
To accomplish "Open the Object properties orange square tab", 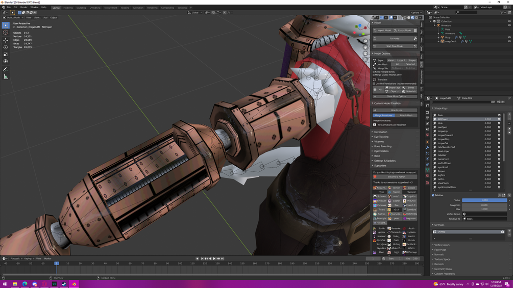I will [427, 142].
